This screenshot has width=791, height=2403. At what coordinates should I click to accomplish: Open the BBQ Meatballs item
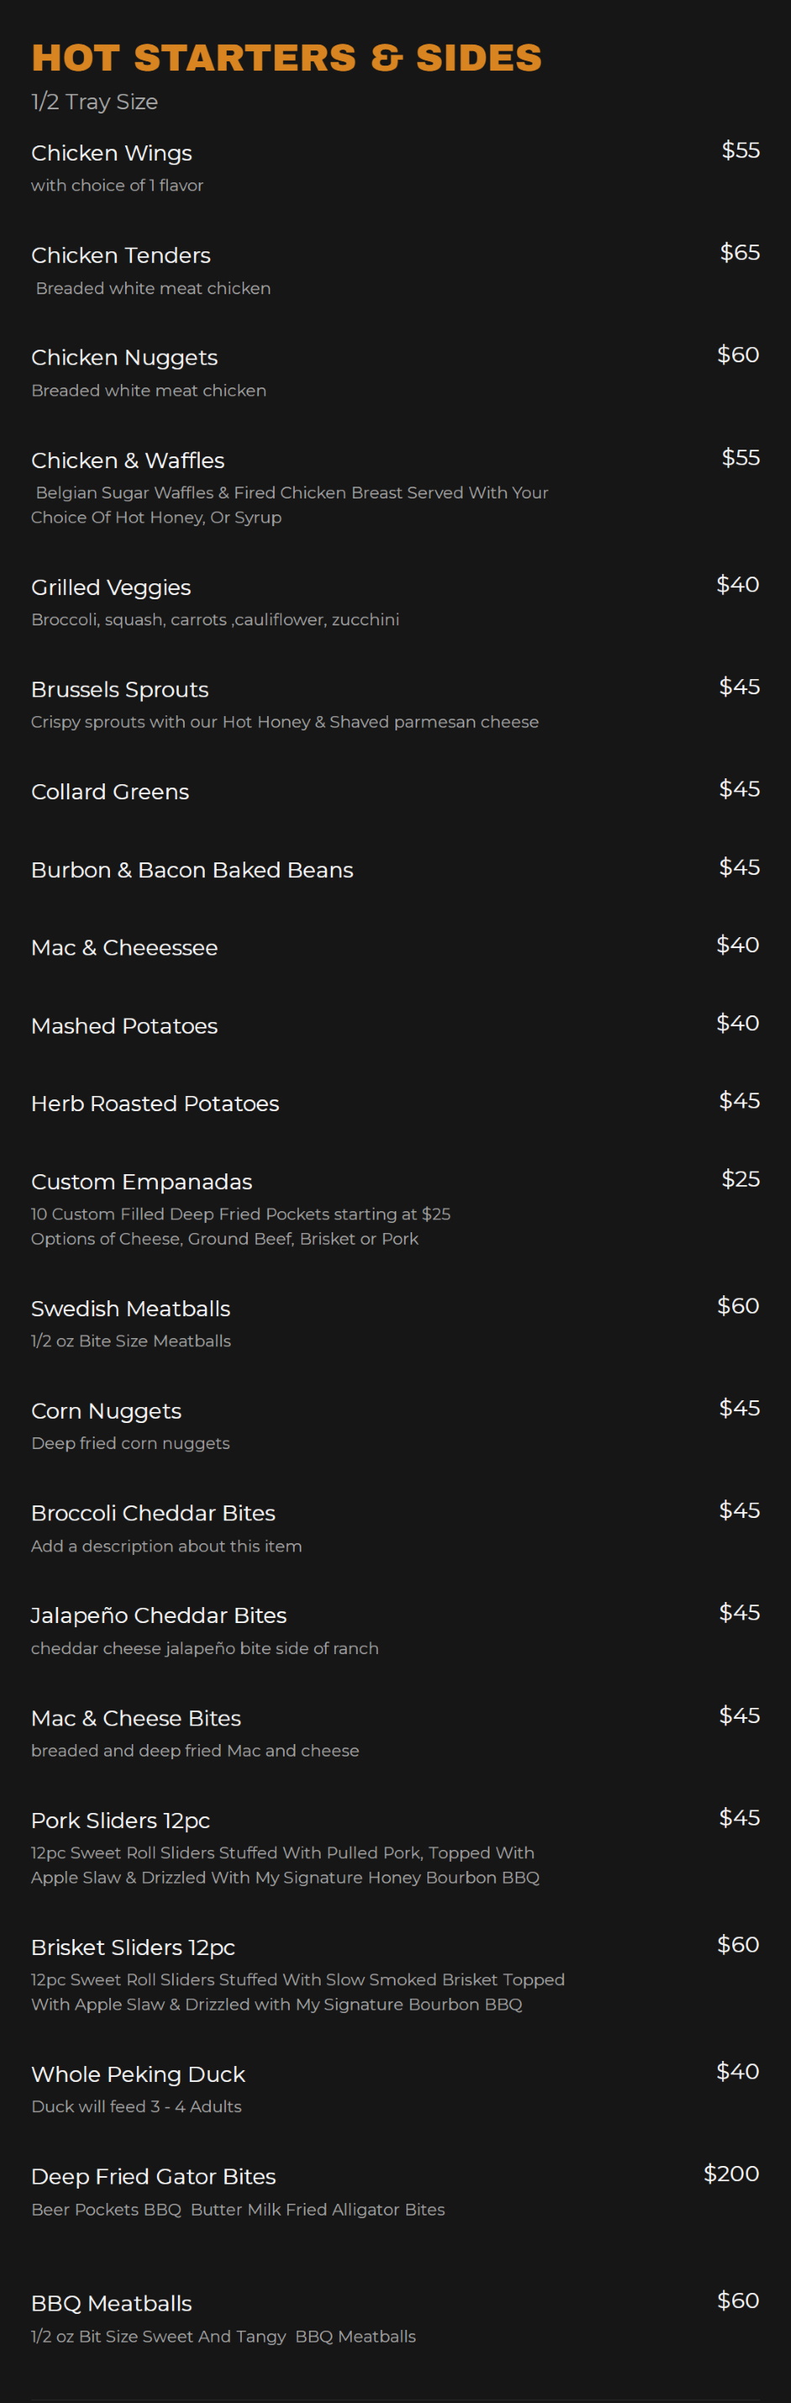[111, 2303]
